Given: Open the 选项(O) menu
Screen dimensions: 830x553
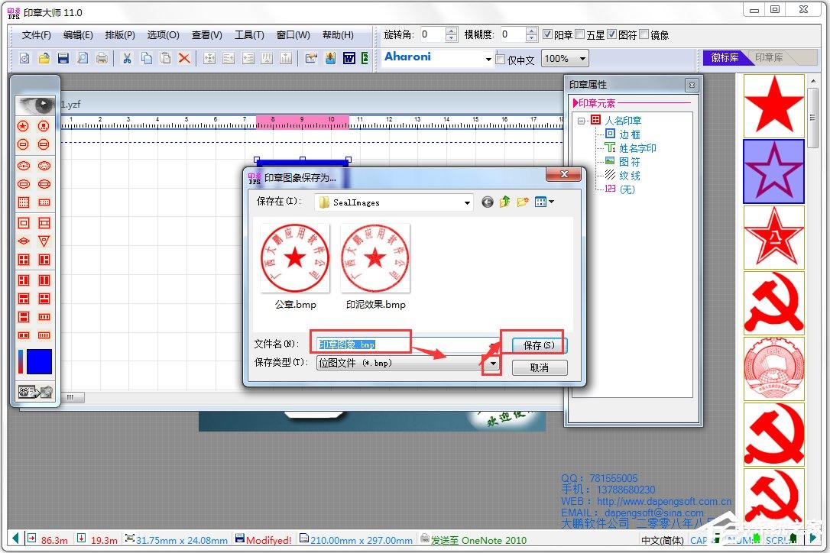Looking at the screenshot, I should [163, 35].
